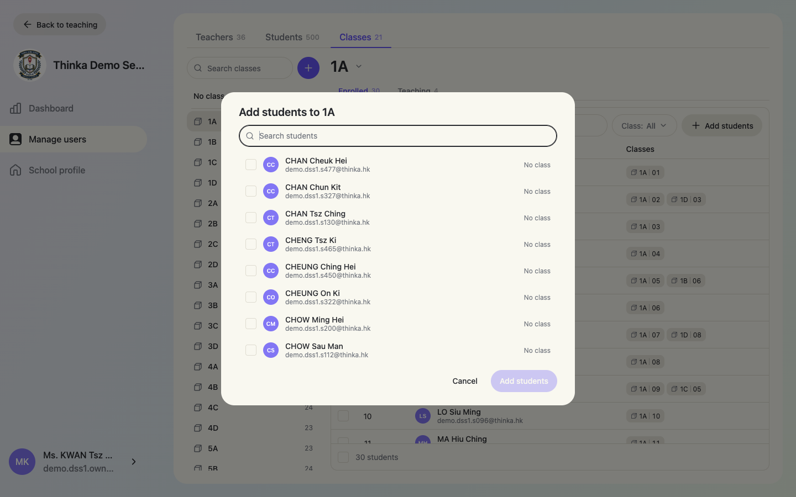Screen dimensions: 796x497
Task: Click the purple plus add-class icon
Action: tap(308, 68)
